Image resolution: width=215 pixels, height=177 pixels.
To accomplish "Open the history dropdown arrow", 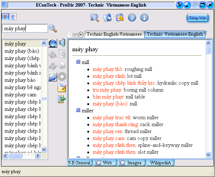I will pyautogui.click(x=75, y=35).
